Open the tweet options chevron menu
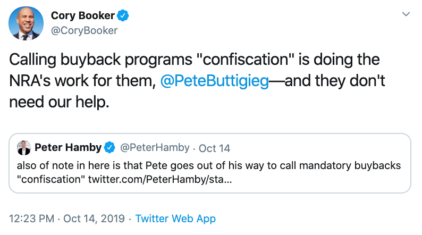422x235 pixels. (x=407, y=13)
